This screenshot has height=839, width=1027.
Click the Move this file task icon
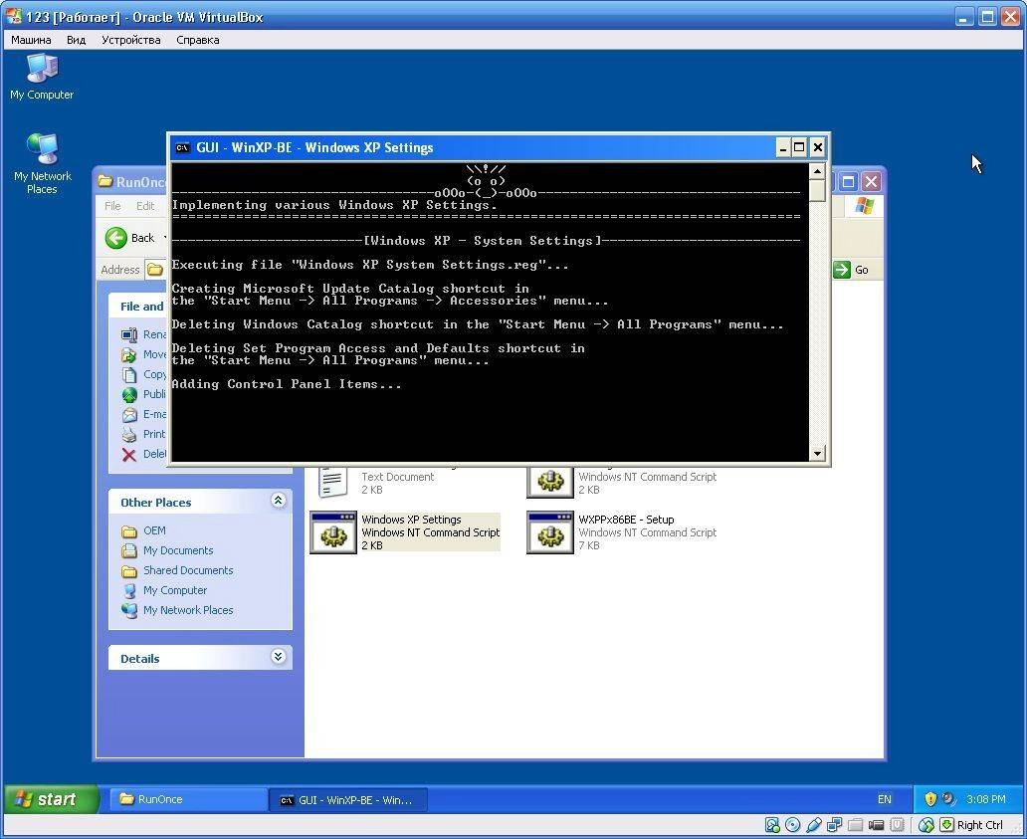[x=129, y=355]
